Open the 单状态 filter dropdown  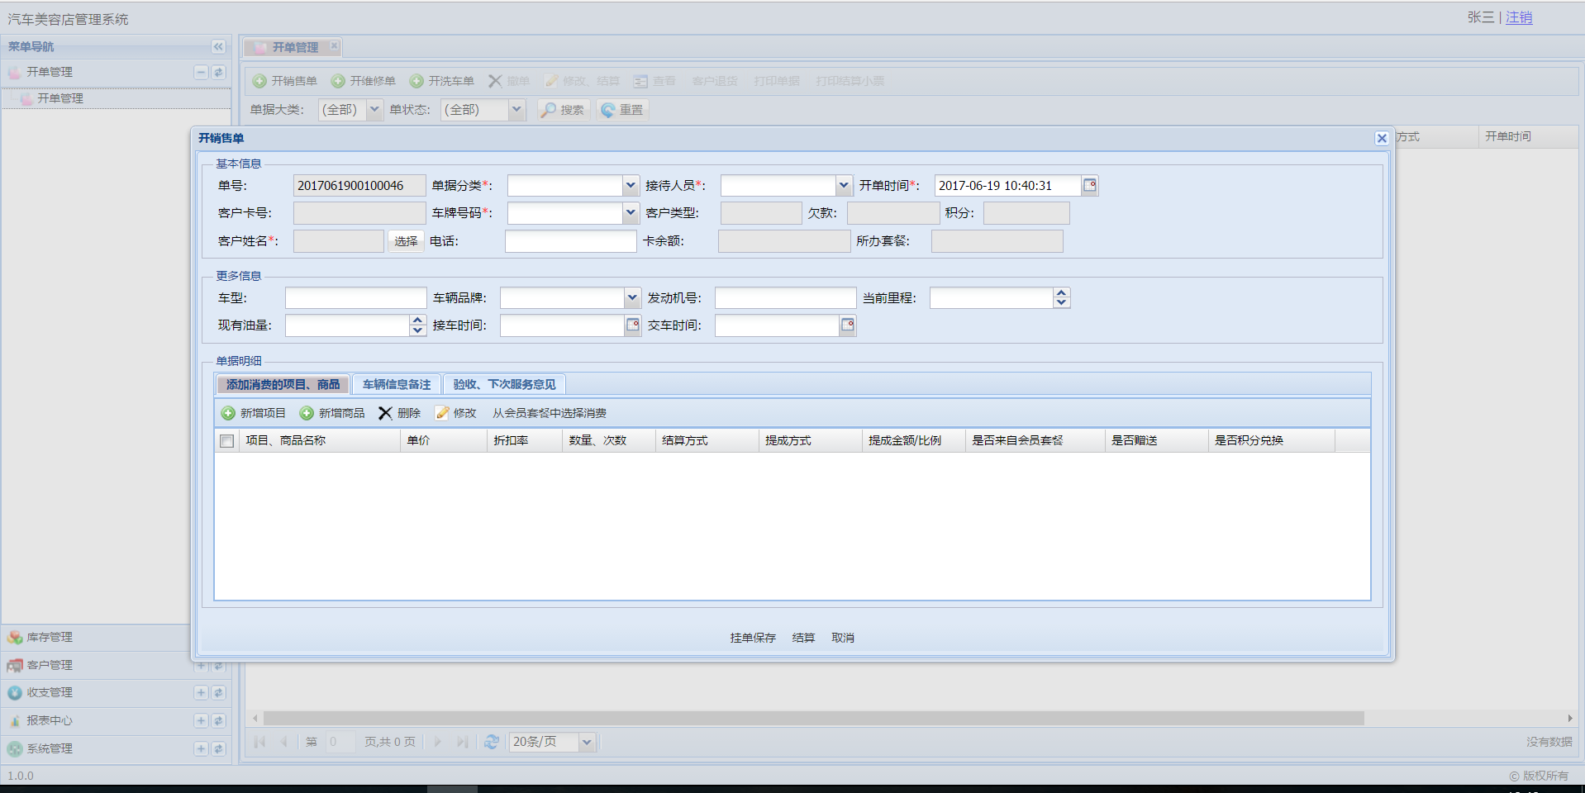pyautogui.click(x=516, y=110)
